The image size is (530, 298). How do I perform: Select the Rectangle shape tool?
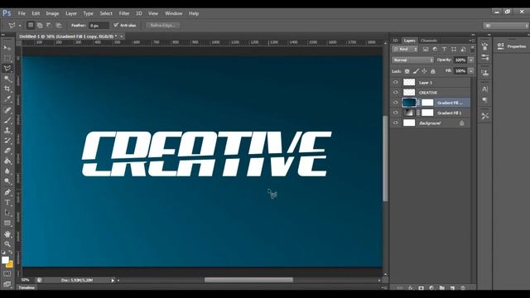(7, 223)
